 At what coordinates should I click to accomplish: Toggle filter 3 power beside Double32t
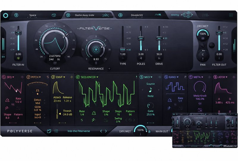pyautogui.click(x=120, y=15)
